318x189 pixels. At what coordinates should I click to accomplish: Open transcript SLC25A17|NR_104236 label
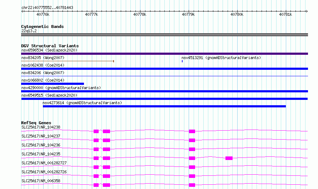[x=41, y=145]
